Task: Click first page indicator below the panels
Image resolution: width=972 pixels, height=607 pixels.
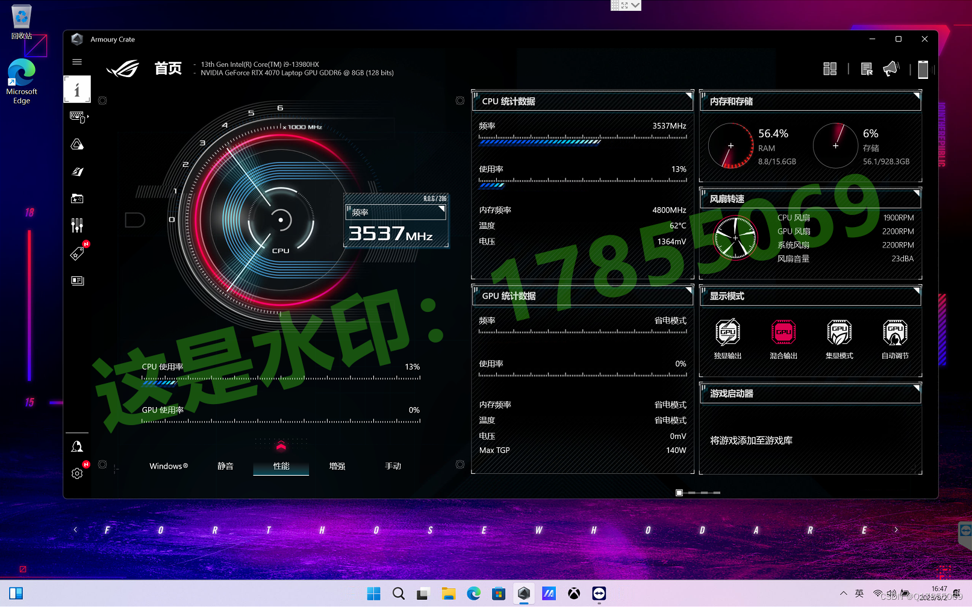Action: (679, 493)
